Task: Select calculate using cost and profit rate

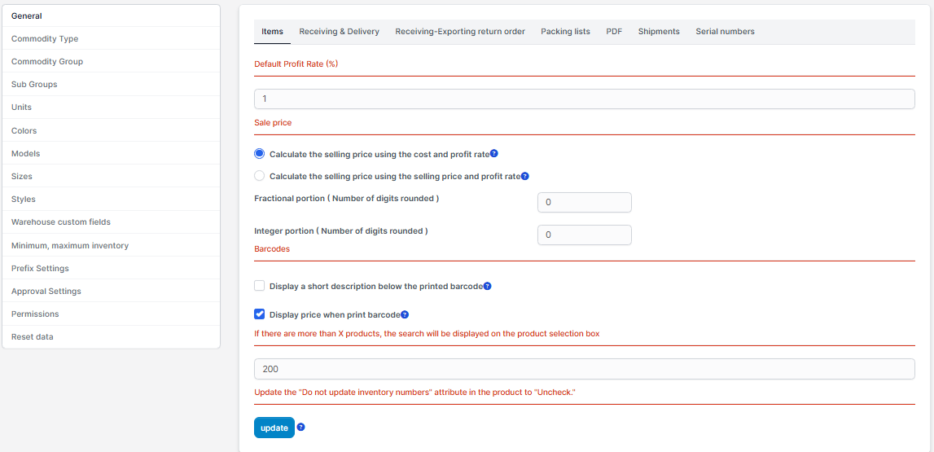Action: point(260,153)
